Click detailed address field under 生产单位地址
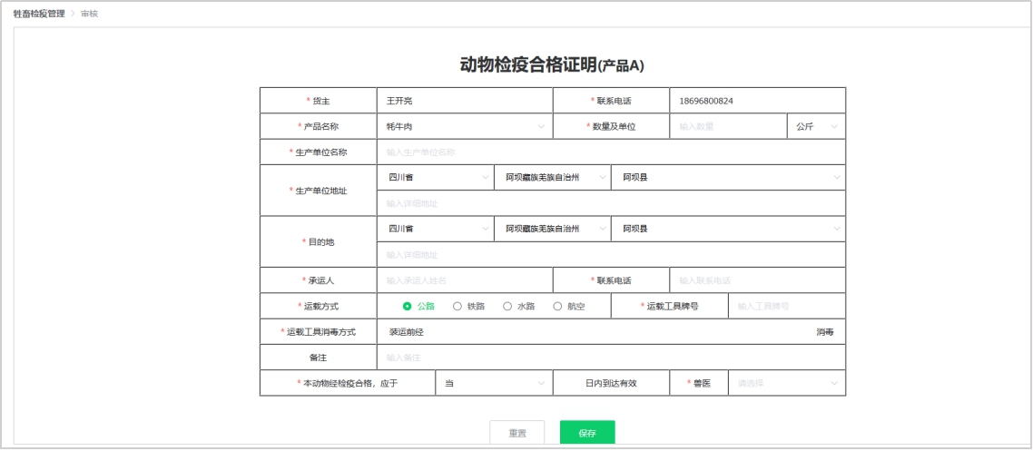This screenshot has width=1033, height=451. coord(611,203)
